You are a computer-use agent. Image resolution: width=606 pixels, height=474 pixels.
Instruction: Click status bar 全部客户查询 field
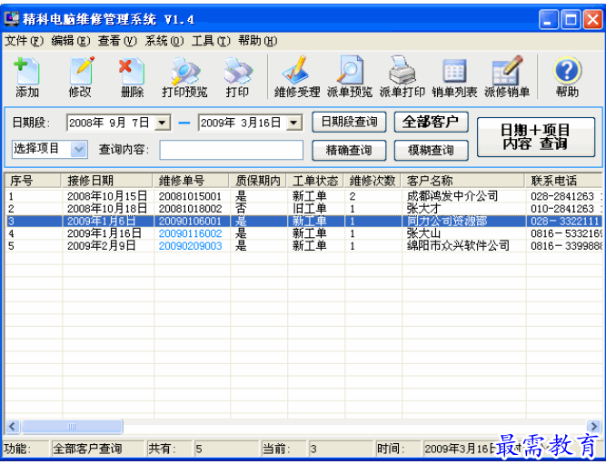click(x=97, y=449)
